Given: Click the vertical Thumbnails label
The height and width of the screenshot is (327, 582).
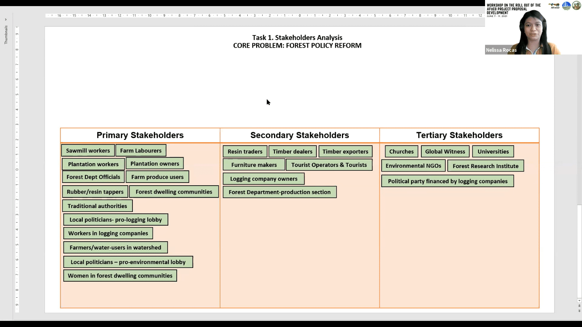Looking at the screenshot, I should click(x=6, y=35).
